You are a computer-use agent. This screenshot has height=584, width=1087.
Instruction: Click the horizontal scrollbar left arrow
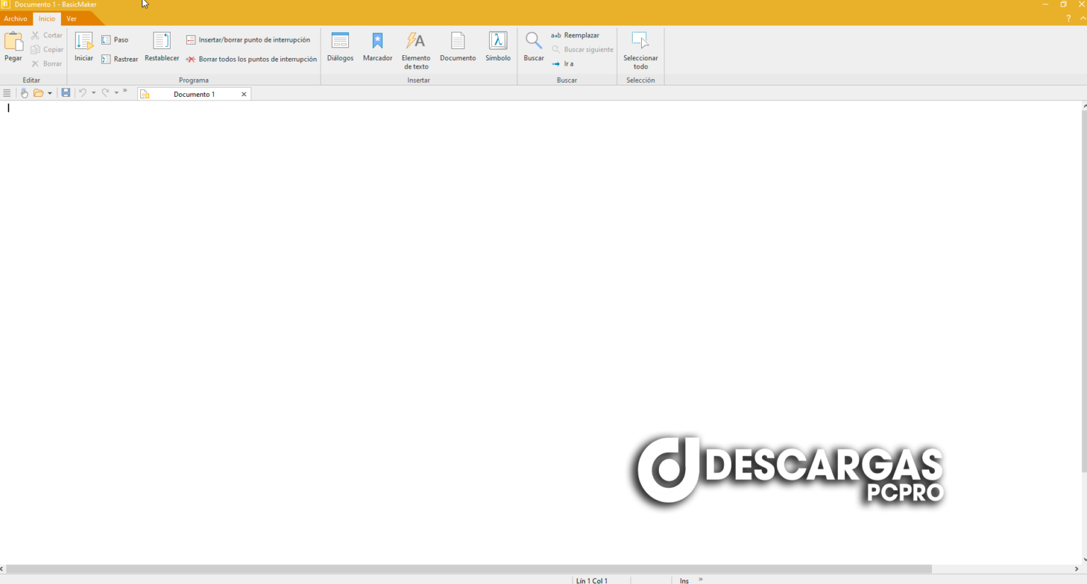(2, 568)
